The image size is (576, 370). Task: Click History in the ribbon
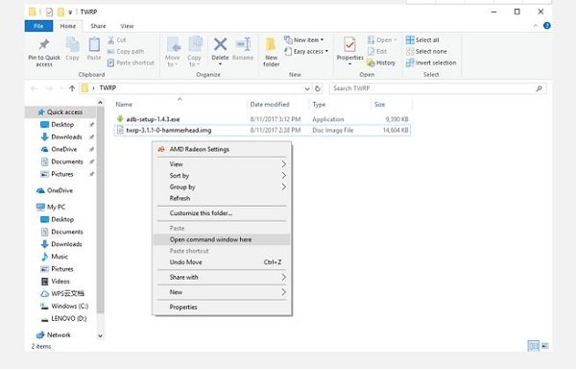(x=381, y=62)
